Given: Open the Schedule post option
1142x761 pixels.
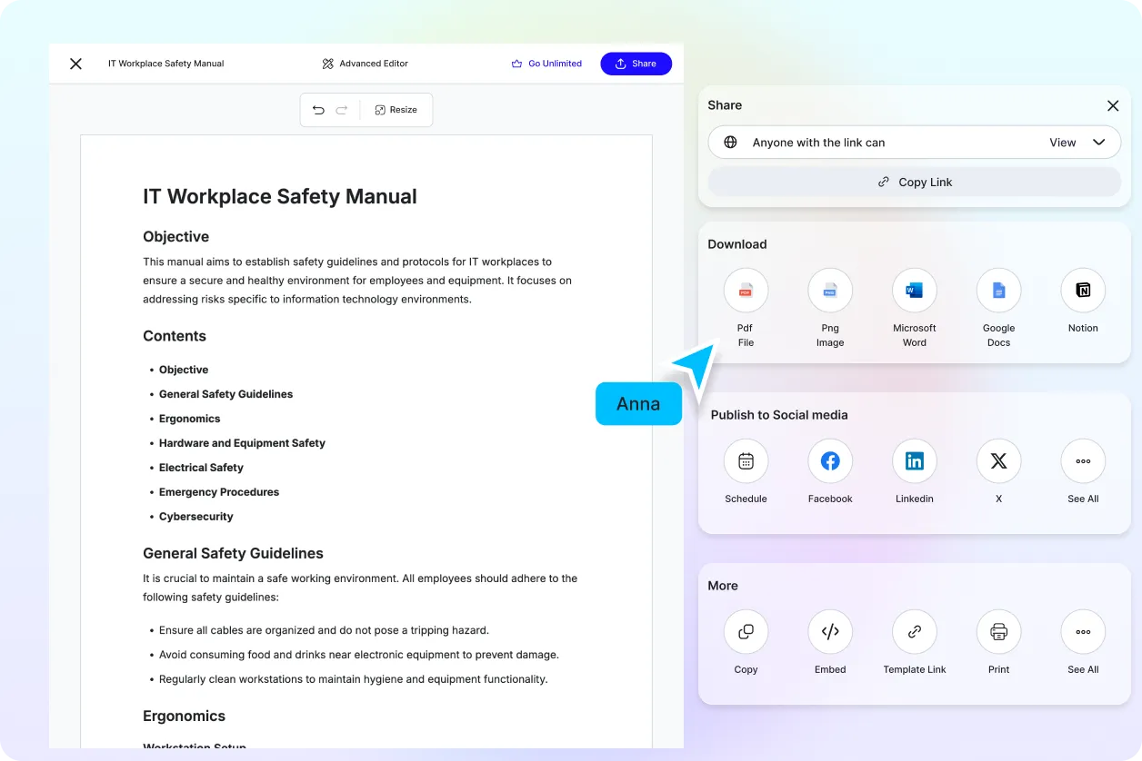Looking at the screenshot, I should click(746, 461).
